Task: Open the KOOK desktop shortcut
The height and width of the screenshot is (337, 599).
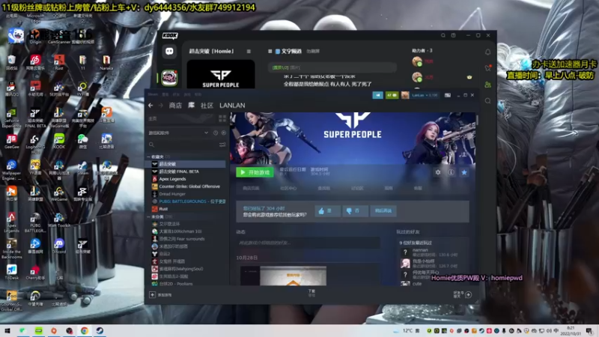Action: pos(59,141)
